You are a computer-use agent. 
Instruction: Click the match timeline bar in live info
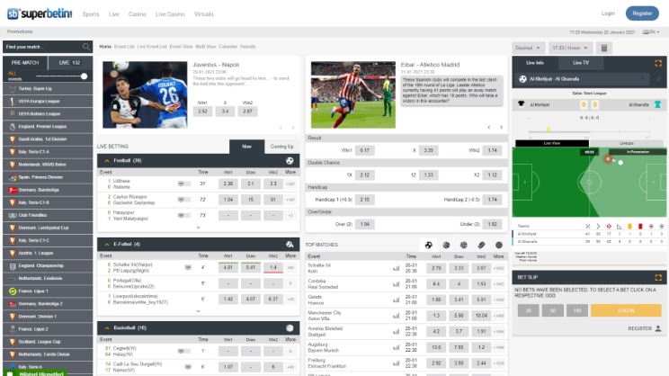tap(589, 131)
